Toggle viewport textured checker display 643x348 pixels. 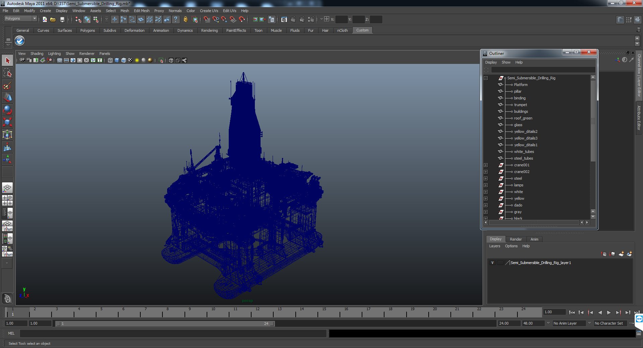[x=130, y=60]
